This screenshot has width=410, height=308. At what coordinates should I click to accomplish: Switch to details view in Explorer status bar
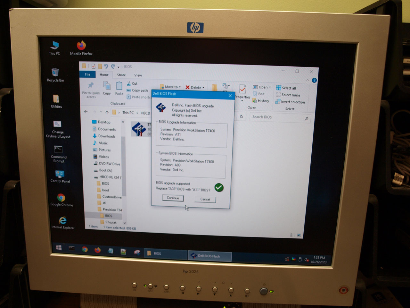[292, 235]
